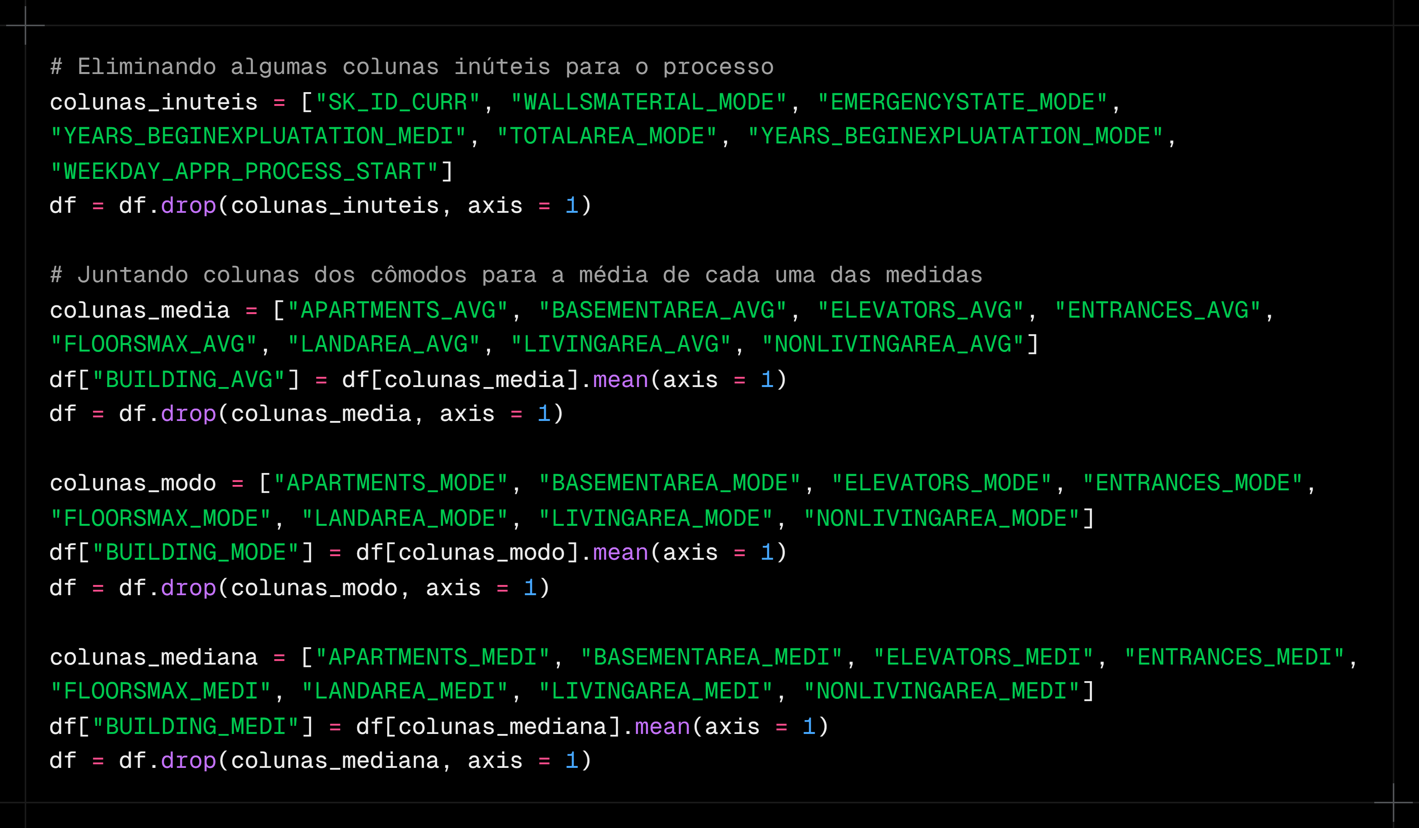Click the string "EMERGENCYSTATE_MODE"
The width and height of the screenshot is (1419, 828).
pos(962,103)
